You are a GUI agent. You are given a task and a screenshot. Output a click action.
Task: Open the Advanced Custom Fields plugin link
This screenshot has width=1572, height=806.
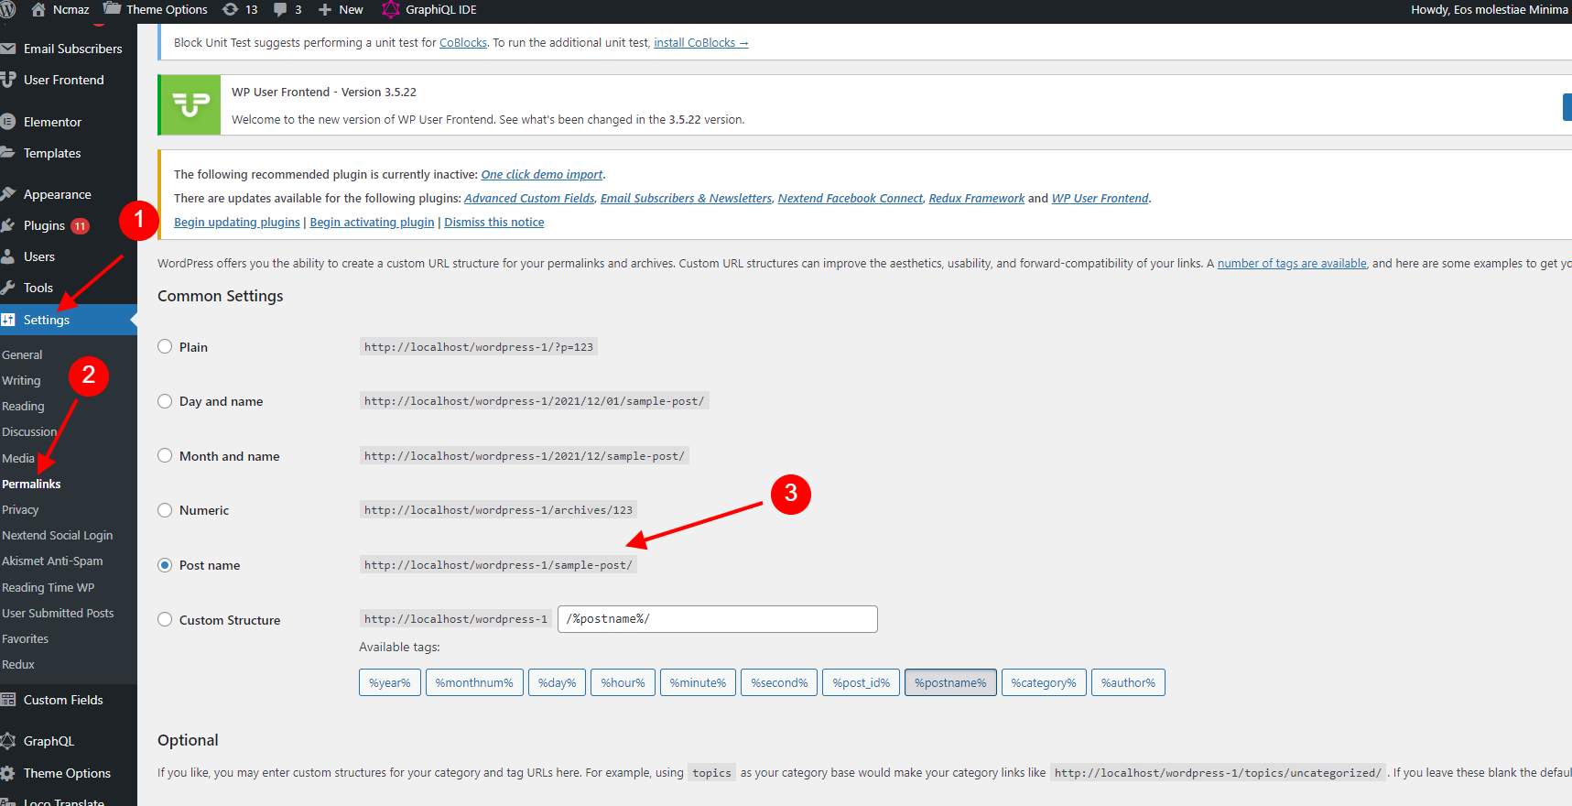(x=529, y=198)
